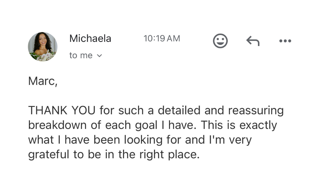322x185 pixels.
Task: Open sender name Michaela
Action: click(90, 38)
